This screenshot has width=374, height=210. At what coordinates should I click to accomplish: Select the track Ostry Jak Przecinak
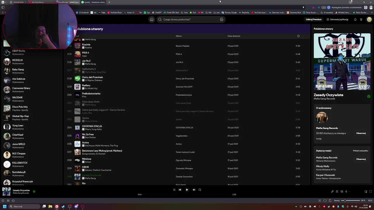tap(92, 77)
